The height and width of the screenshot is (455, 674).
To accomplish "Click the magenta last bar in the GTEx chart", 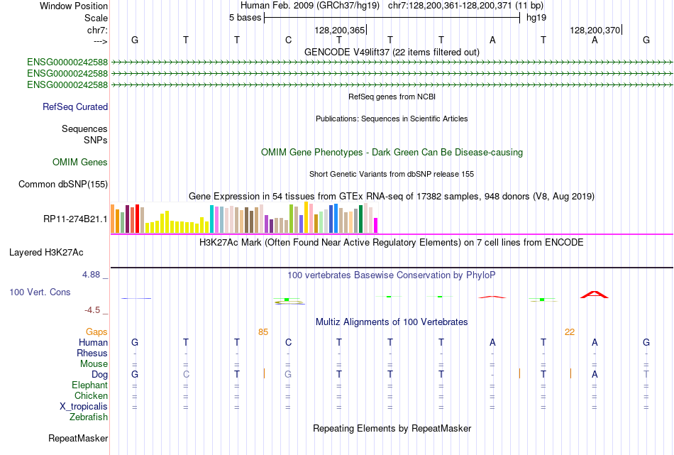I will pyautogui.click(x=375, y=226).
